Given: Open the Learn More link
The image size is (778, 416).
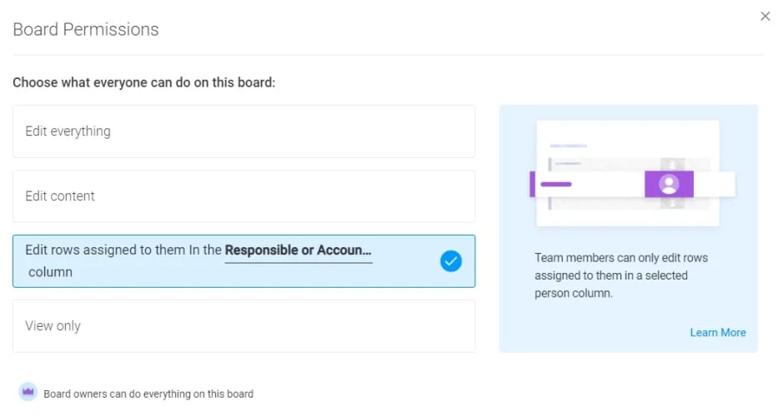Looking at the screenshot, I should [717, 333].
